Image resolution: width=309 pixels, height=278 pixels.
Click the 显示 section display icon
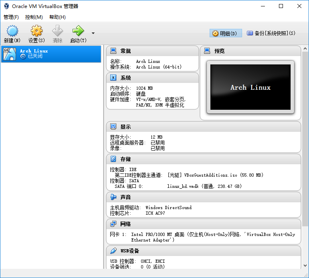pyautogui.click(x=113, y=127)
